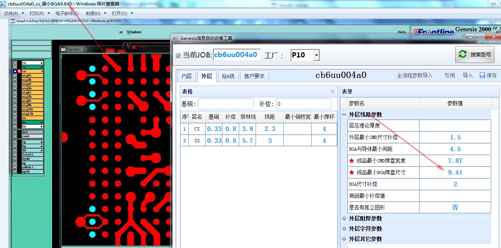The height and width of the screenshot is (248, 501).
Task: Click the 成品最小BGA焊盘尺寸 value 9.41
Action: (455, 172)
